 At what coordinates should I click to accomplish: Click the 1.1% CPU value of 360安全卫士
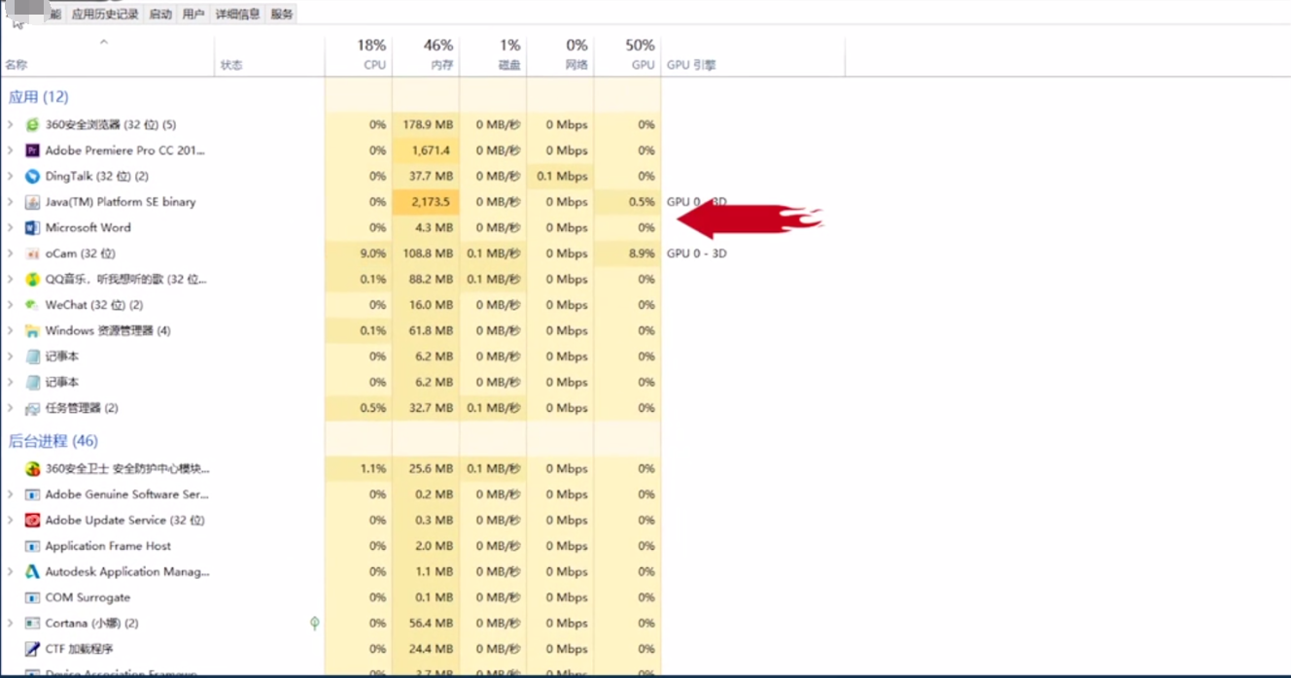[x=373, y=468]
